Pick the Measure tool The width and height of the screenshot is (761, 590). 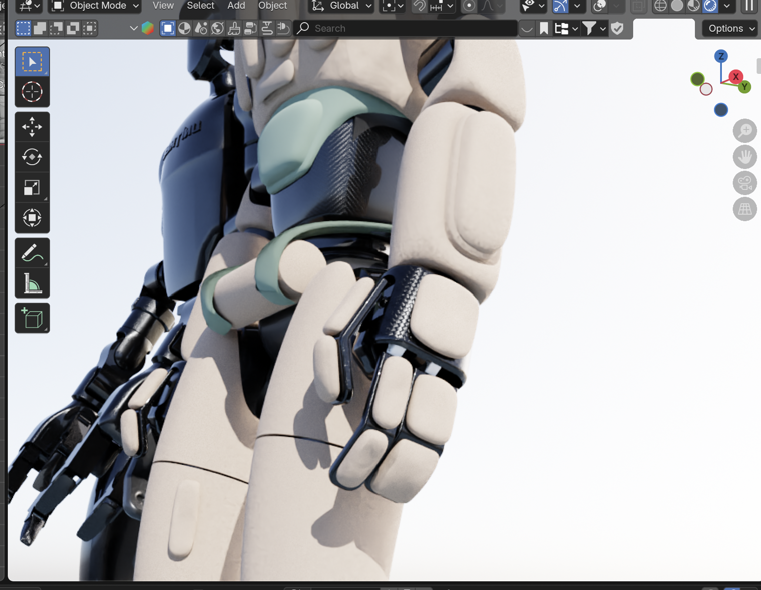tap(32, 283)
